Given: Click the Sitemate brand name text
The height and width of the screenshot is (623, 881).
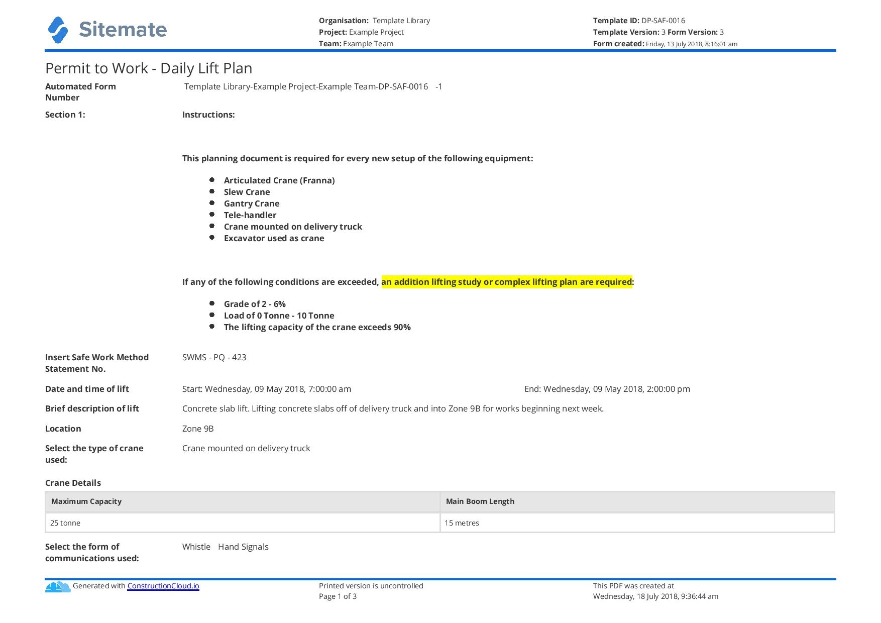Looking at the screenshot, I should click(x=123, y=30).
